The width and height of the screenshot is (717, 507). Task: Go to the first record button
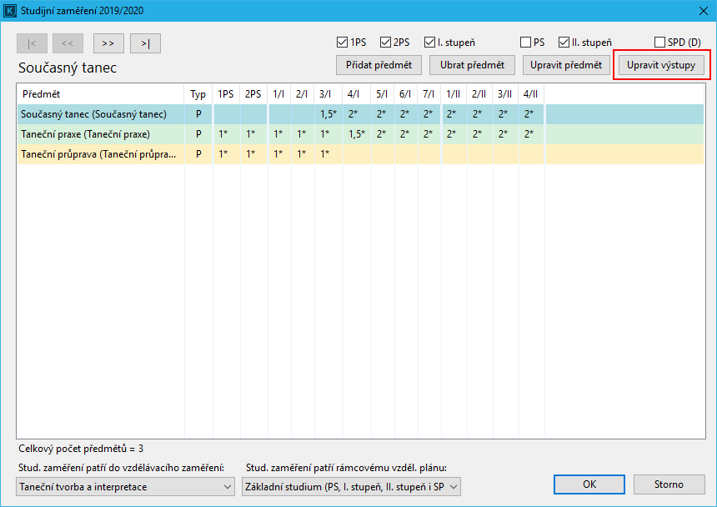[x=32, y=43]
